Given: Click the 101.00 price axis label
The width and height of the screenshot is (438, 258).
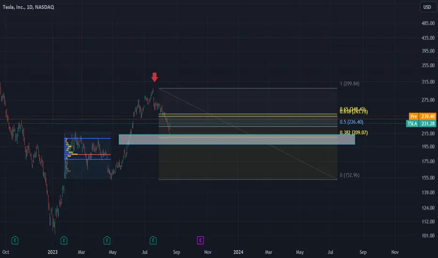Looking at the screenshot, I should (428, 236).
